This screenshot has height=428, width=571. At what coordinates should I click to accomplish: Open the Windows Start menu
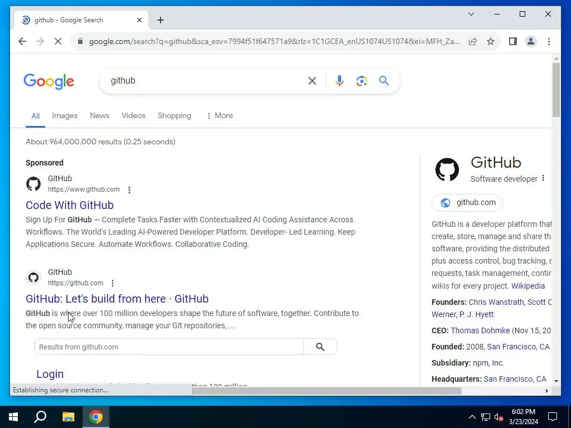pos(13,417)
